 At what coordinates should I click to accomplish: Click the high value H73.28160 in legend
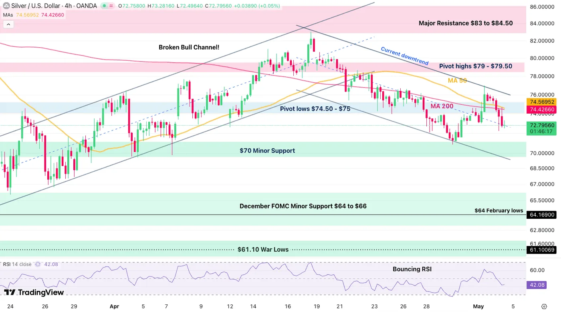(x=161, y=6)
